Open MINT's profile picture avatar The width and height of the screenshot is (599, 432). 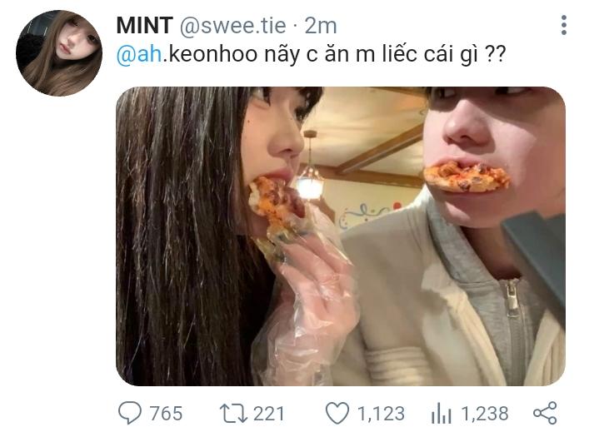tap(57, 52)
